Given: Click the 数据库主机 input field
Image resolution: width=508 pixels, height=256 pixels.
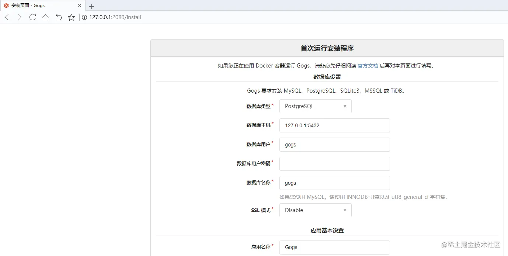Looking at the screenshot, I should click(x=334, y=125).
